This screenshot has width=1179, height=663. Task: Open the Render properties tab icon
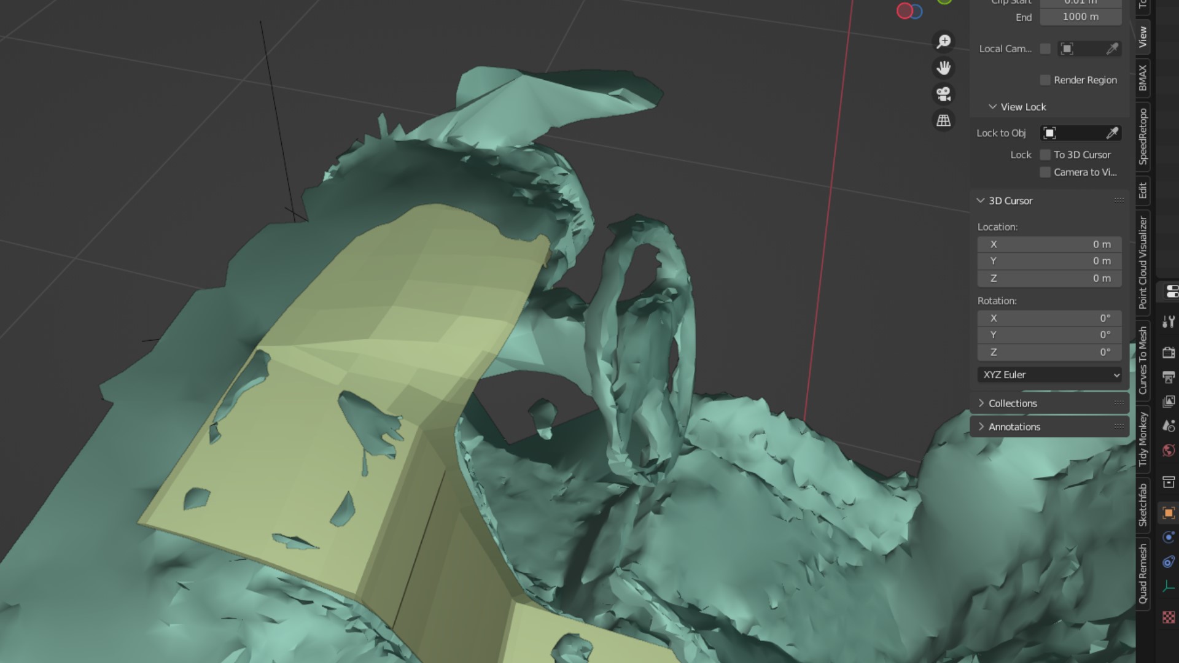coord(1168,352)
